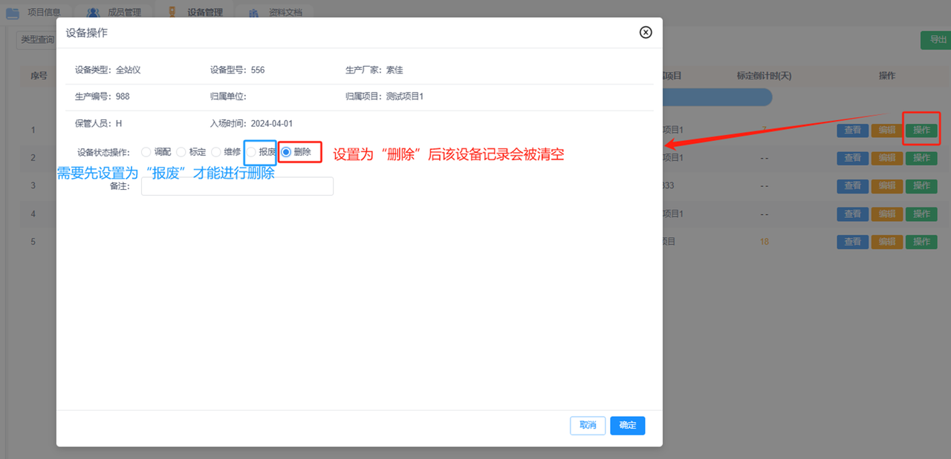Click the people icon beside 成员管理
This screenshot has height=459, width=951.
pyautogui.click(x=93, y=13)
